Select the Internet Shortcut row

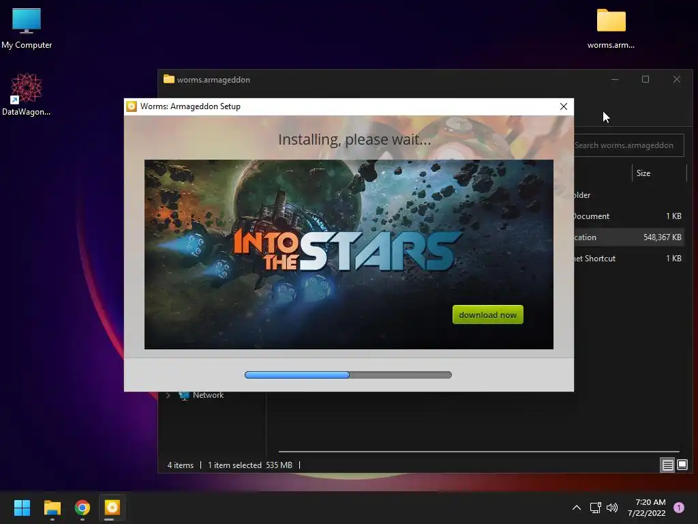pyautogui.click(x=628, y=259)
